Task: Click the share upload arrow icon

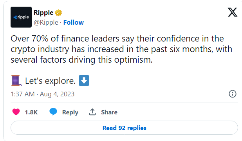Action: click(92, 112)
